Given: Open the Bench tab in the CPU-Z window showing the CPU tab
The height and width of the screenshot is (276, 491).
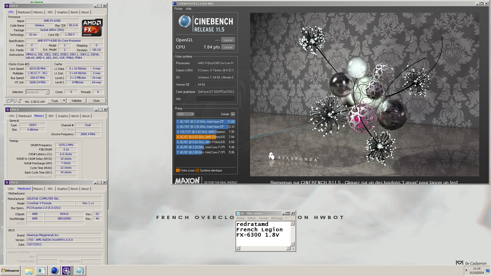Looking at the screenshot, I should [x=74, y=12].
